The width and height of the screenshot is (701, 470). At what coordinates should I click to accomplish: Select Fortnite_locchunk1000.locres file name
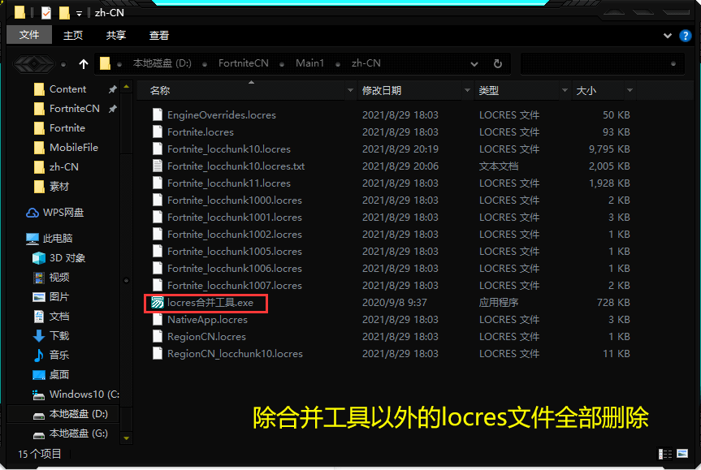234,201
